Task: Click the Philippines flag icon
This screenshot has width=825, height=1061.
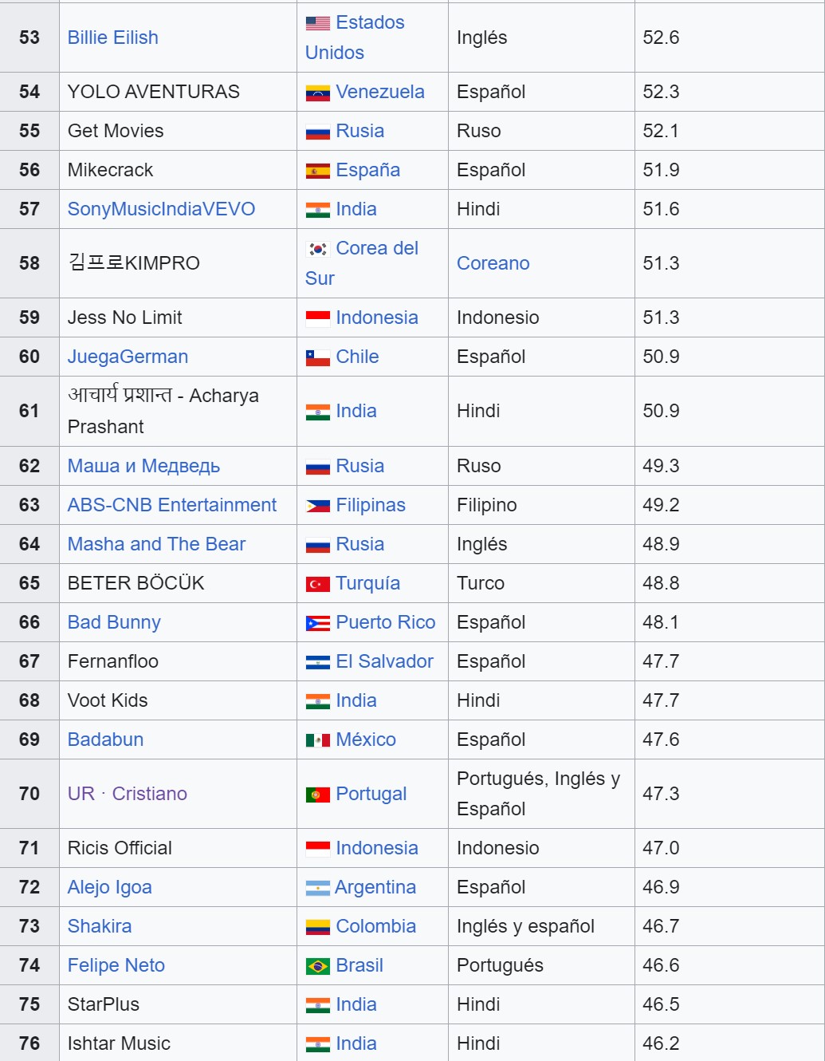Action: pos(317,506)
